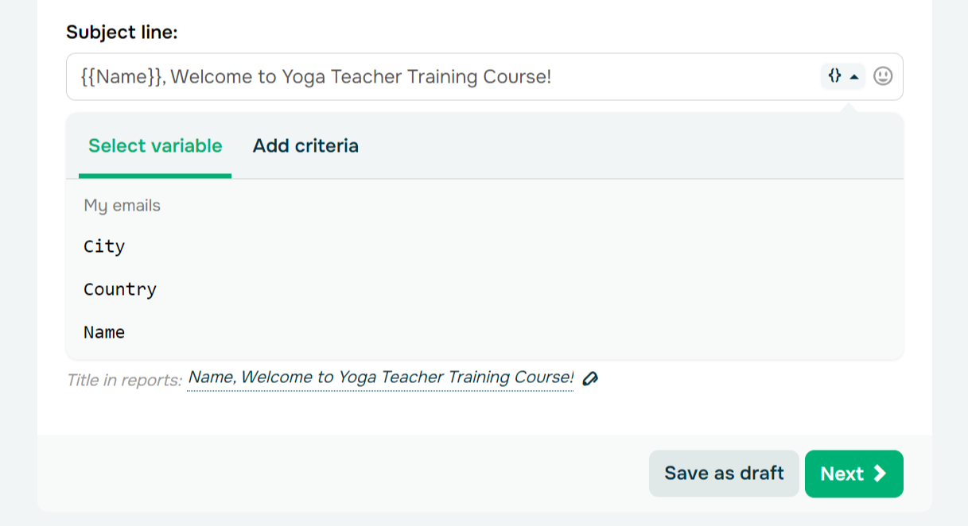The image size is (968, 526).
Task: Insert the City variable
Action: [104, 246]
